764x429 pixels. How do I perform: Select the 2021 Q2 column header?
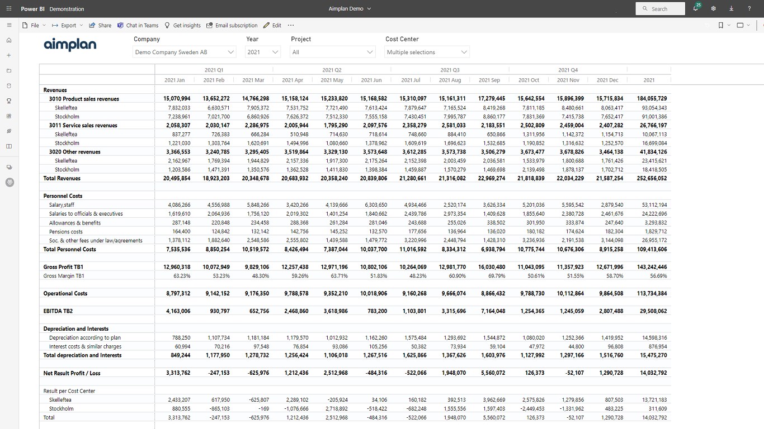click(332, 70)
